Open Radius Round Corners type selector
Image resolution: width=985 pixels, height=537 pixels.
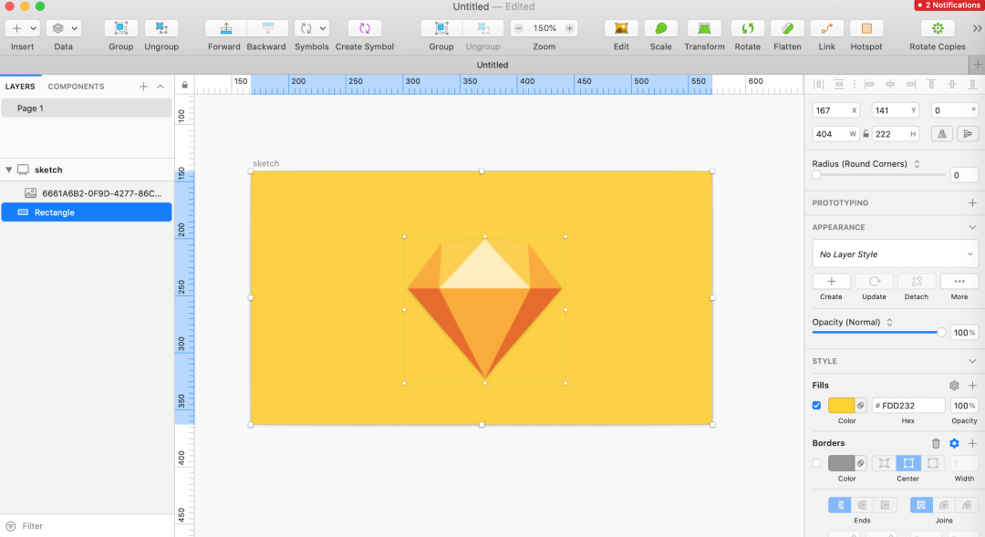click(918, 164)
